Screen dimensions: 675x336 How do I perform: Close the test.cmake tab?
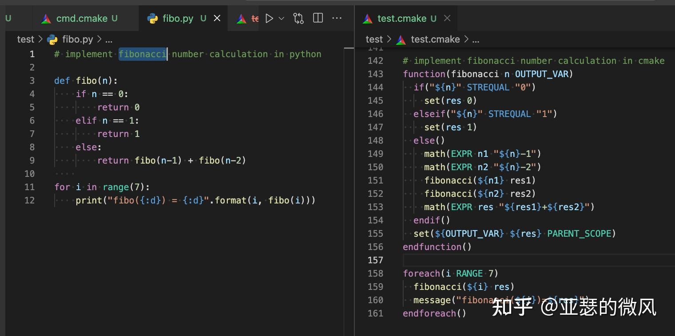click(x=447, y=18)
